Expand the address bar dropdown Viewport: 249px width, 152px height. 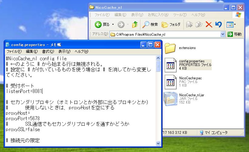223,34
